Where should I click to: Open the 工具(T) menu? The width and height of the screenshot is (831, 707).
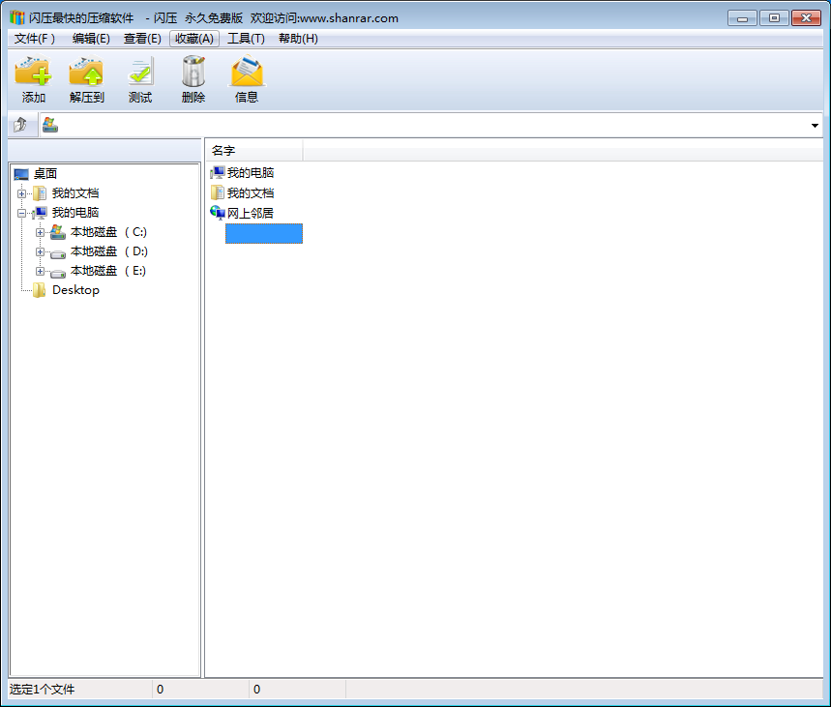pos(246,39)
